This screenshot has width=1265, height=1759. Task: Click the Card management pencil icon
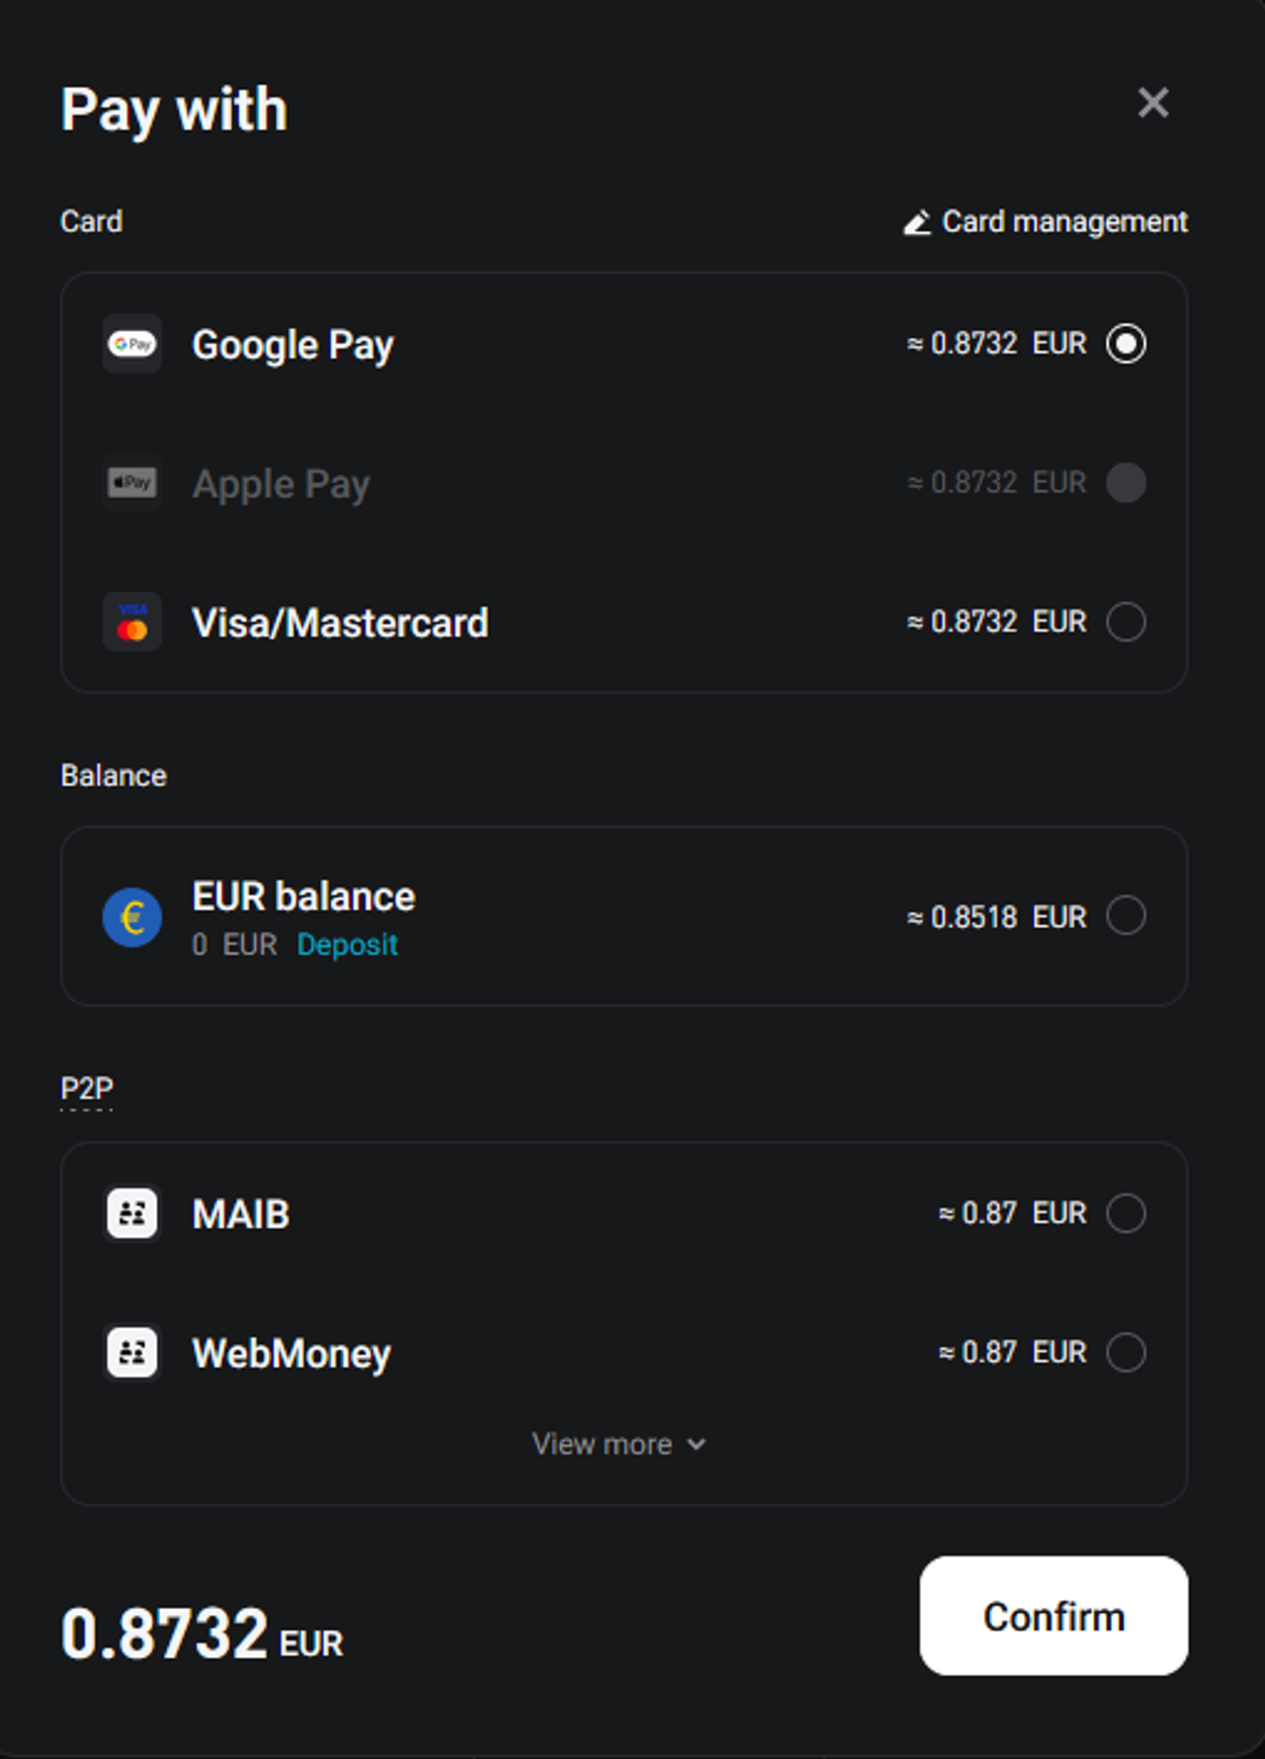[917, 222]
